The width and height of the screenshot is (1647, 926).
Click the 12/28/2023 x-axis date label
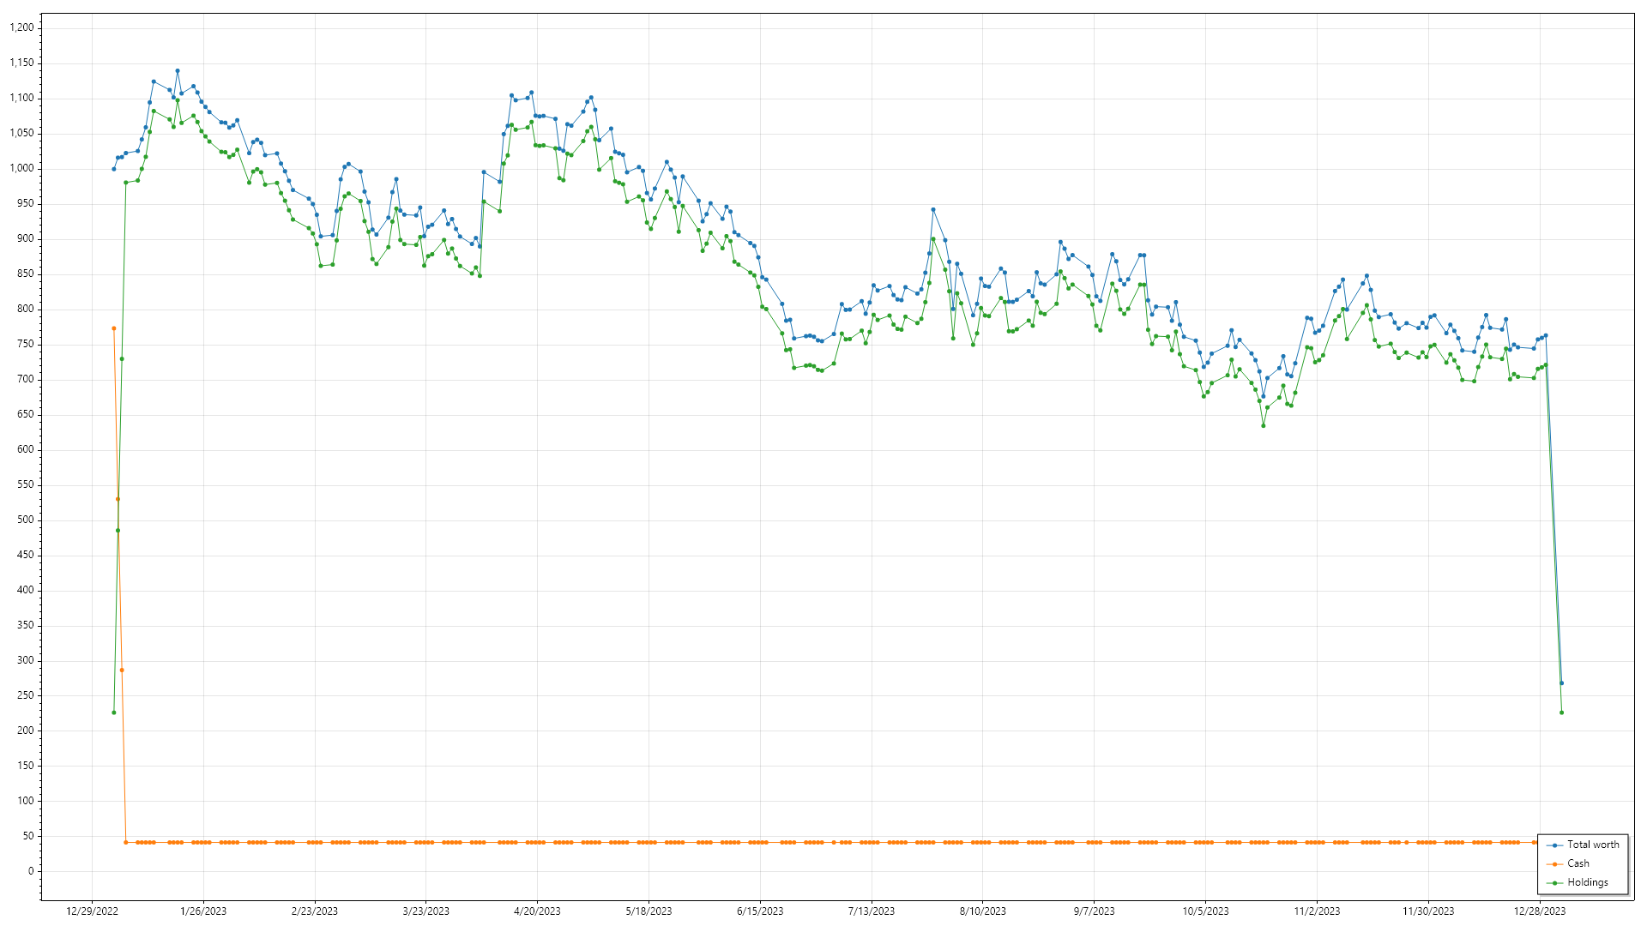pyautogui.click(x=1539, y=911)
